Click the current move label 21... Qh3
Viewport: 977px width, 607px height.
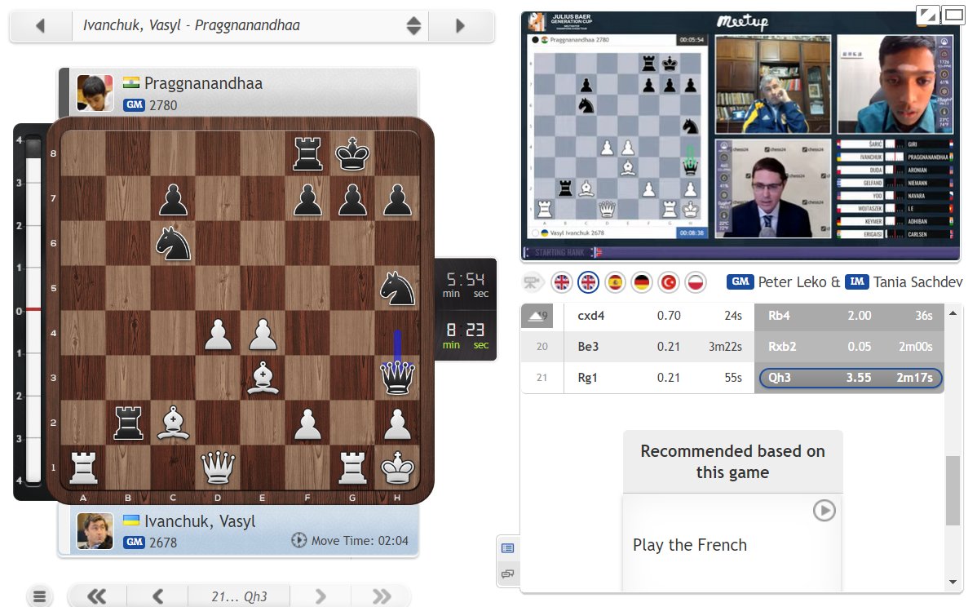[x=239, y=596]
